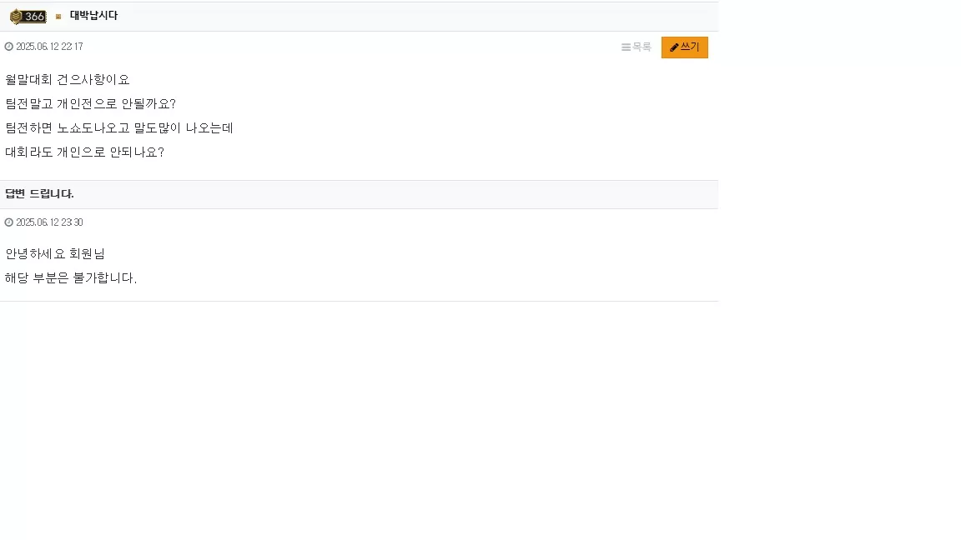This screenshot has width=961, height=540.
Task: Click the clock icon beside 23:30 timestamp
Action: click(x=8, y=222)
